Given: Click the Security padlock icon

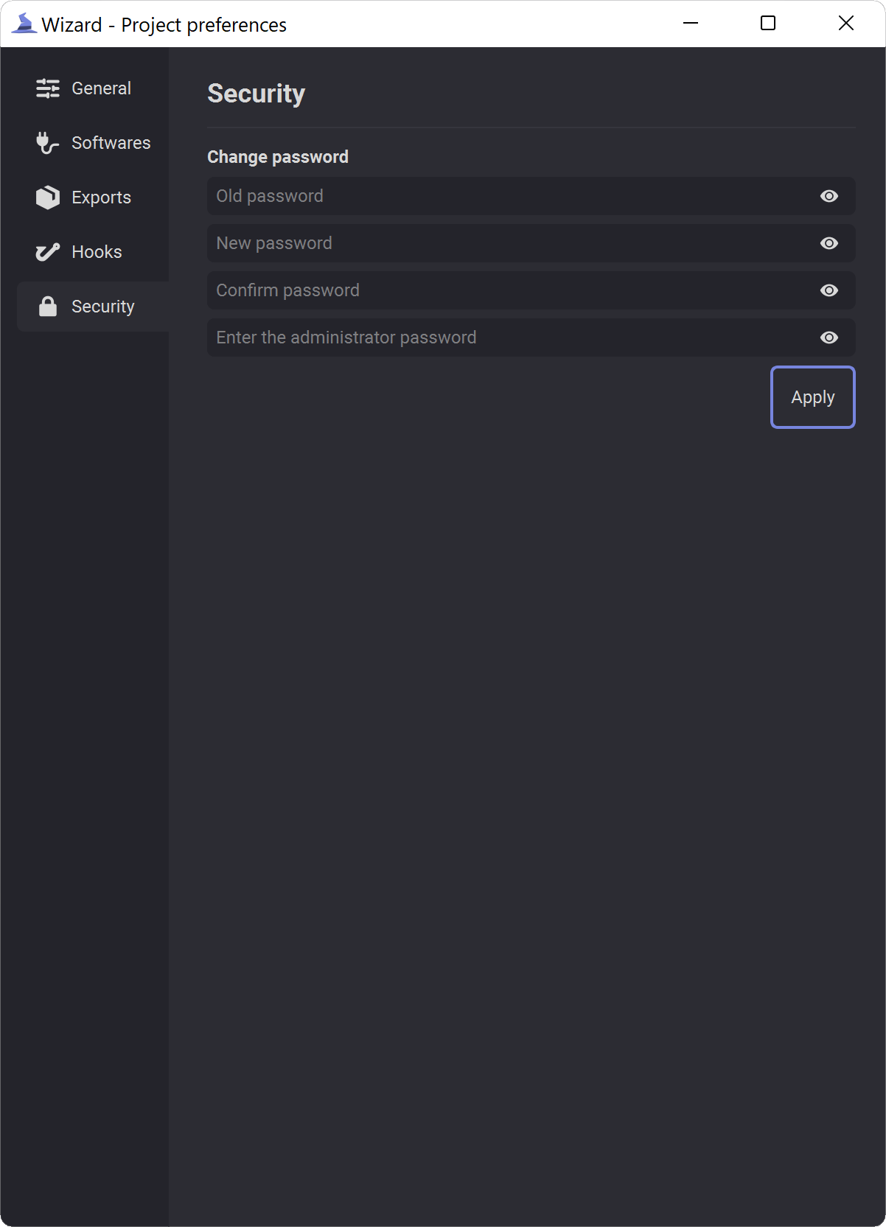Looking at the screenshot, I should (48, 307).
